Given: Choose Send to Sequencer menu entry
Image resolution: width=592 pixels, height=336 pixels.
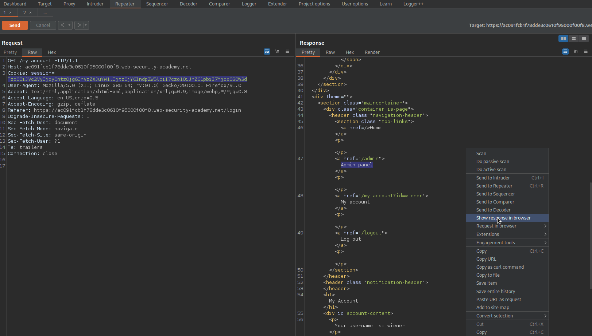Looking at the screenshot, I should 507,194.
